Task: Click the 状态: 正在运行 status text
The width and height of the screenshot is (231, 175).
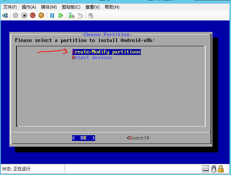Action: pyautogui.click(x=16, y=169)
